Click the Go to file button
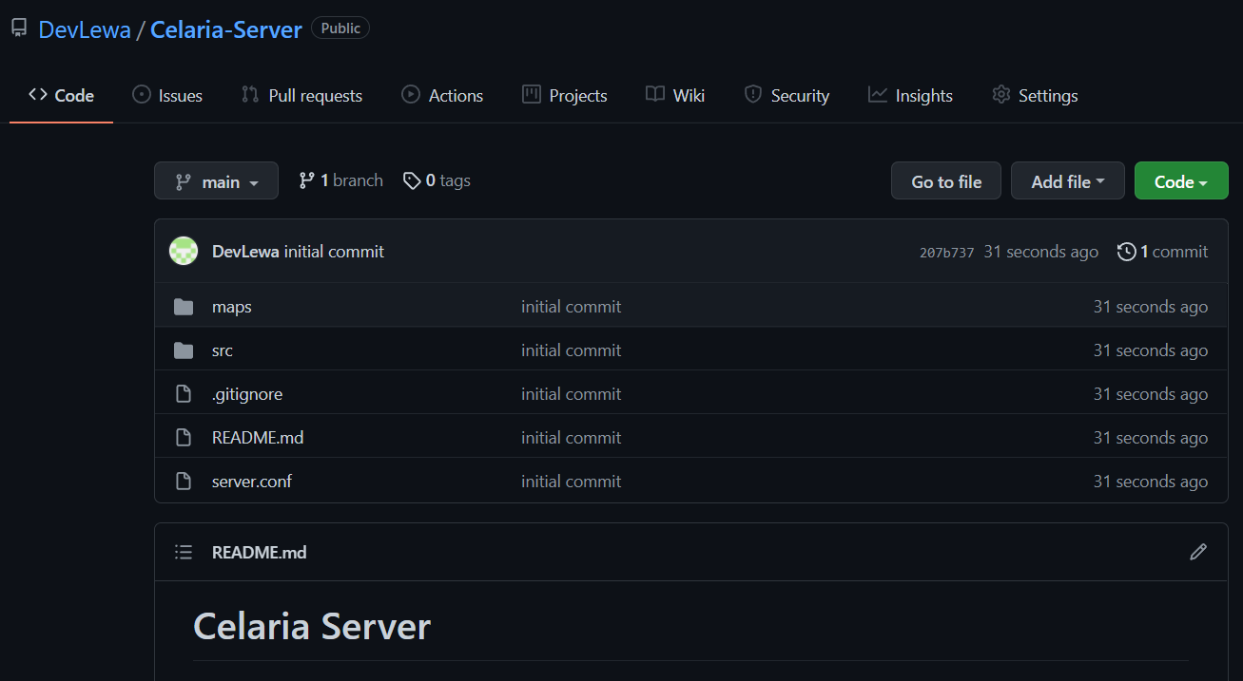Screen dimensions: 1243x681 tap(946, 180)
